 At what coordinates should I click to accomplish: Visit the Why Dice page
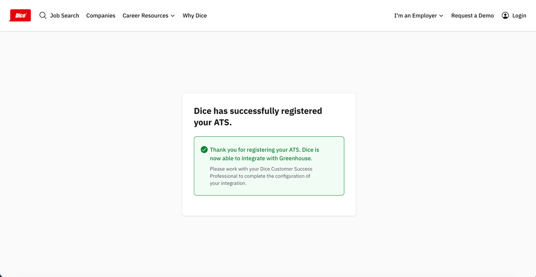(x=194, y=15)
